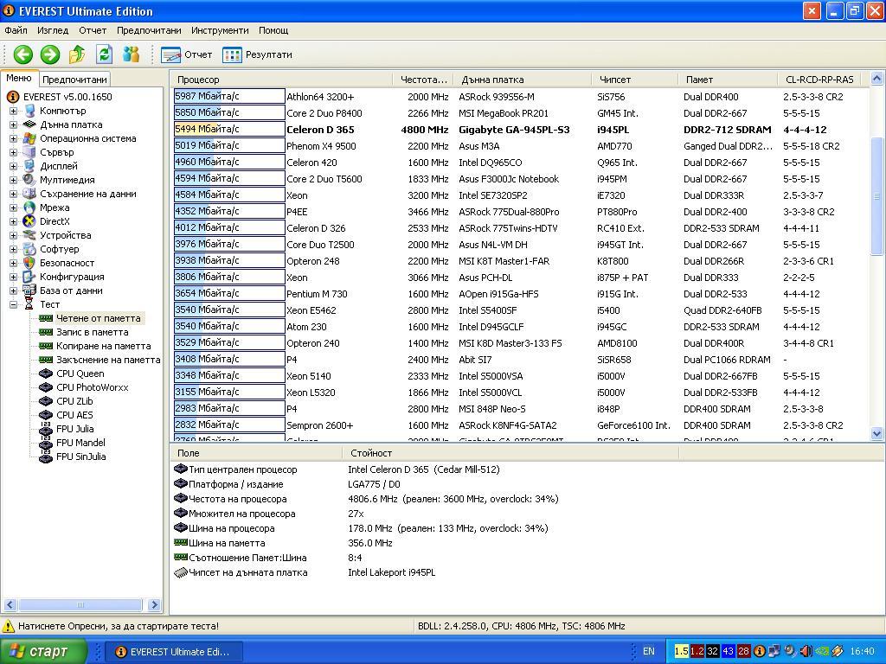Select the Athlon64 3200+ result row
Image resolution: width=886 pixels, height=664 pixels.
coord(520,97)
